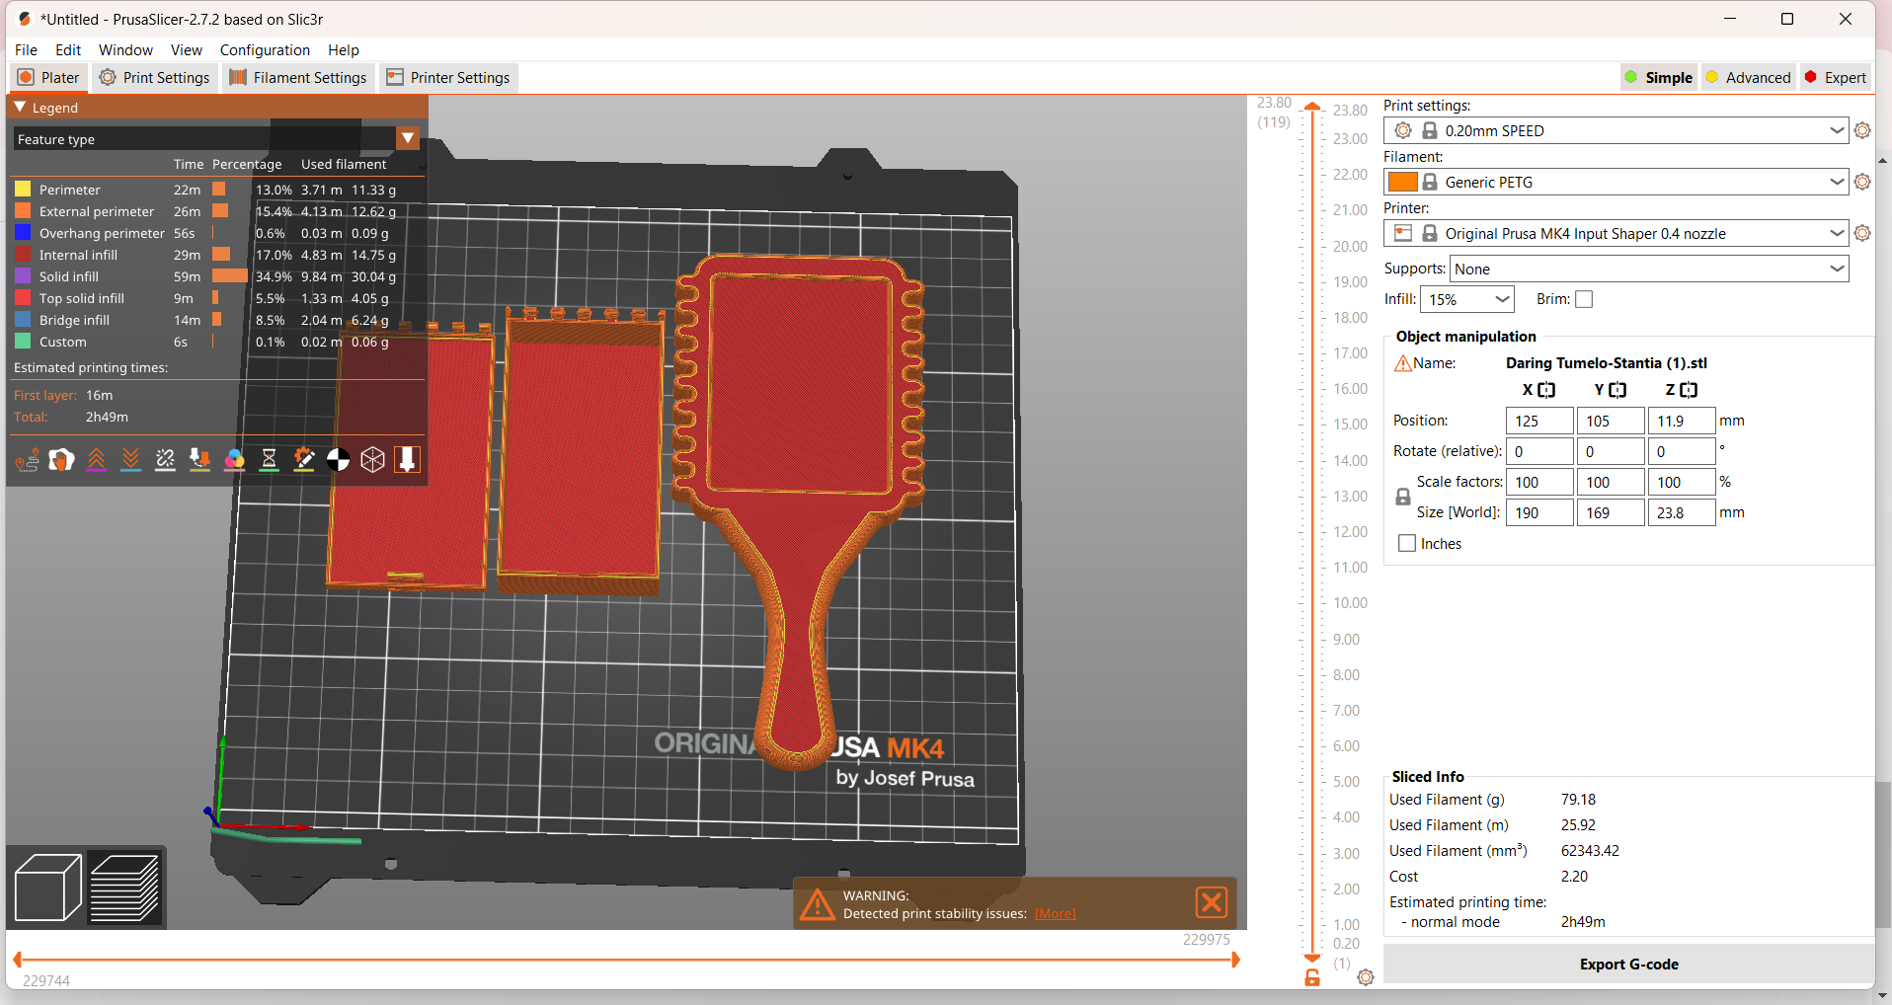Image resolution: width=1892 pixels, height=1005 pixels.
Task: Toggle color changes visibility icon
Action: [234, 460]
